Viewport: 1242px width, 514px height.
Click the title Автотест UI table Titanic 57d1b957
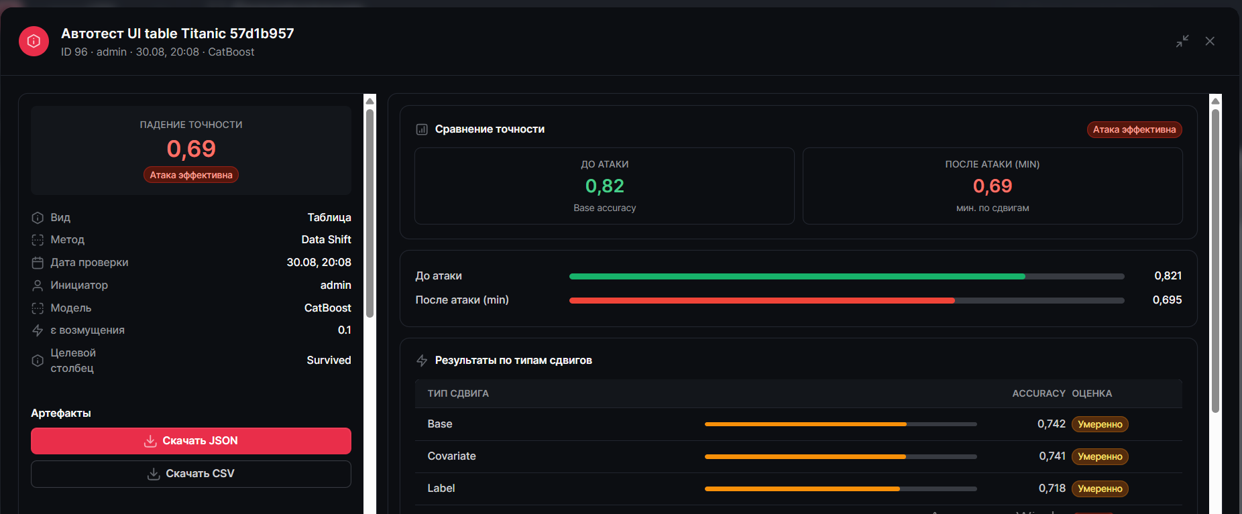(178, 34)
